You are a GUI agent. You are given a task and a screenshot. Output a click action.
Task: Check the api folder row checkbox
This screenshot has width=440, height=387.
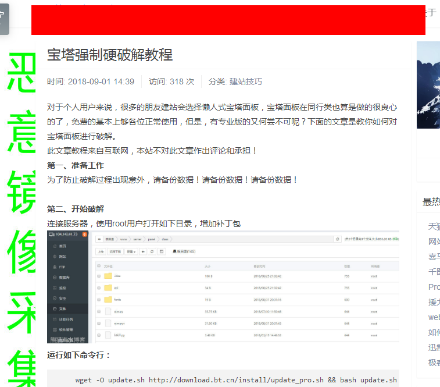click(x=99, y=288)
